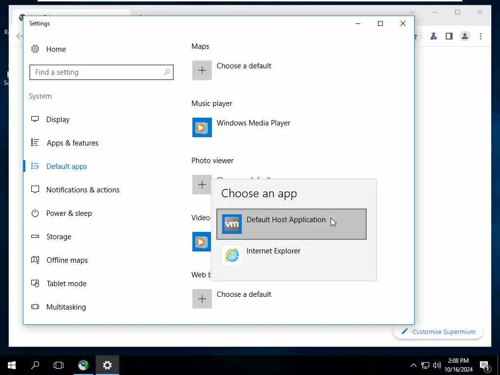Open Notifications & actions settings

[x=83, y=190]
